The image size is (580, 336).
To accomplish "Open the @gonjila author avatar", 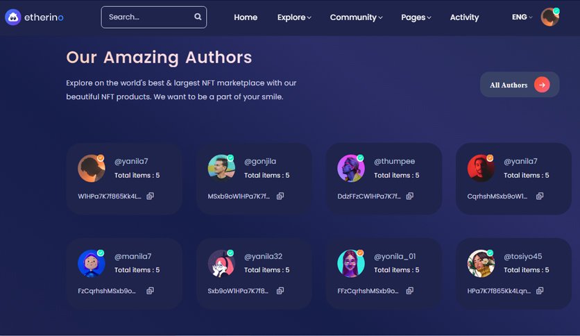I will 221,169.
